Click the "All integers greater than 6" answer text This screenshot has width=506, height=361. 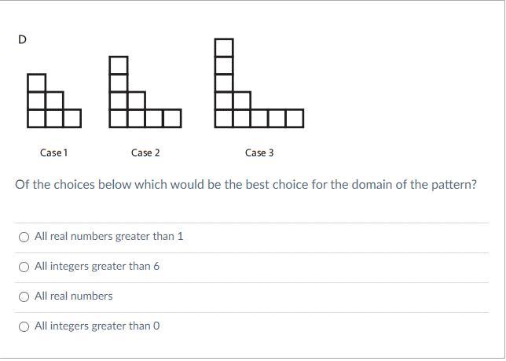[x=97, y=267]
